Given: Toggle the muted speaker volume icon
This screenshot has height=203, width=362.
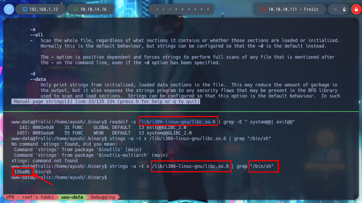Looking at the screenshot, I should (335, 10).
